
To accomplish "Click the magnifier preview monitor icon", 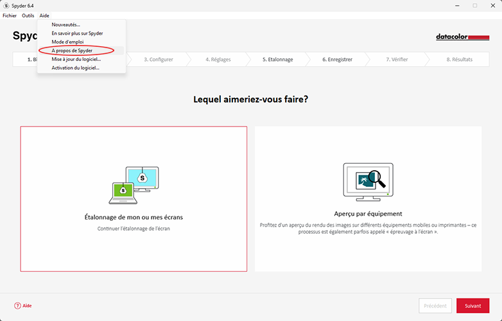I will coord(368,179).
